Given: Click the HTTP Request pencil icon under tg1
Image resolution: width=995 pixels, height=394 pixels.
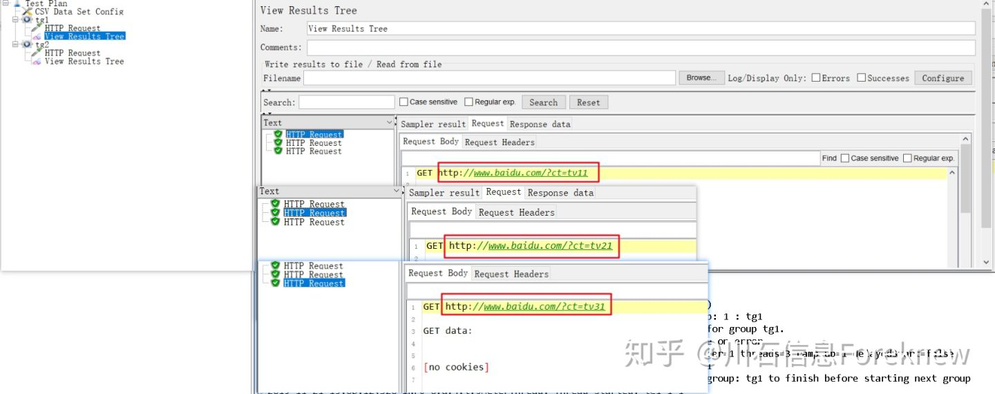Looking at the screenshot, I should pyautogui.click(x=37, y=28).
